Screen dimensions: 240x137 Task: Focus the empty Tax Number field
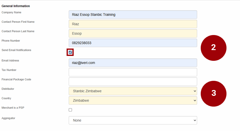click(x=133, y=72)
